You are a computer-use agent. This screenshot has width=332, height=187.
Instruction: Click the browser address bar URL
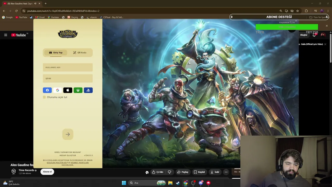tap(63, 11)
